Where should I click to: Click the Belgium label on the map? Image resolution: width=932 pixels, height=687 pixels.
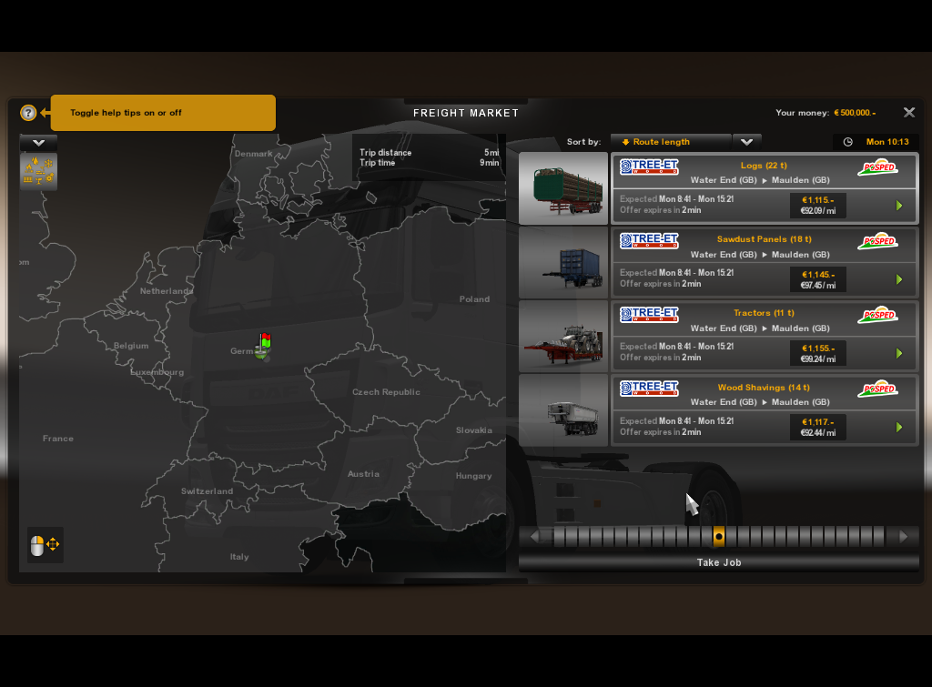(131, 345)
